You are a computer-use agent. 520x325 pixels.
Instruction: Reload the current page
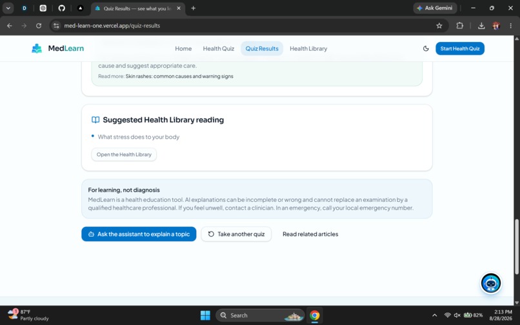point(39,26)
